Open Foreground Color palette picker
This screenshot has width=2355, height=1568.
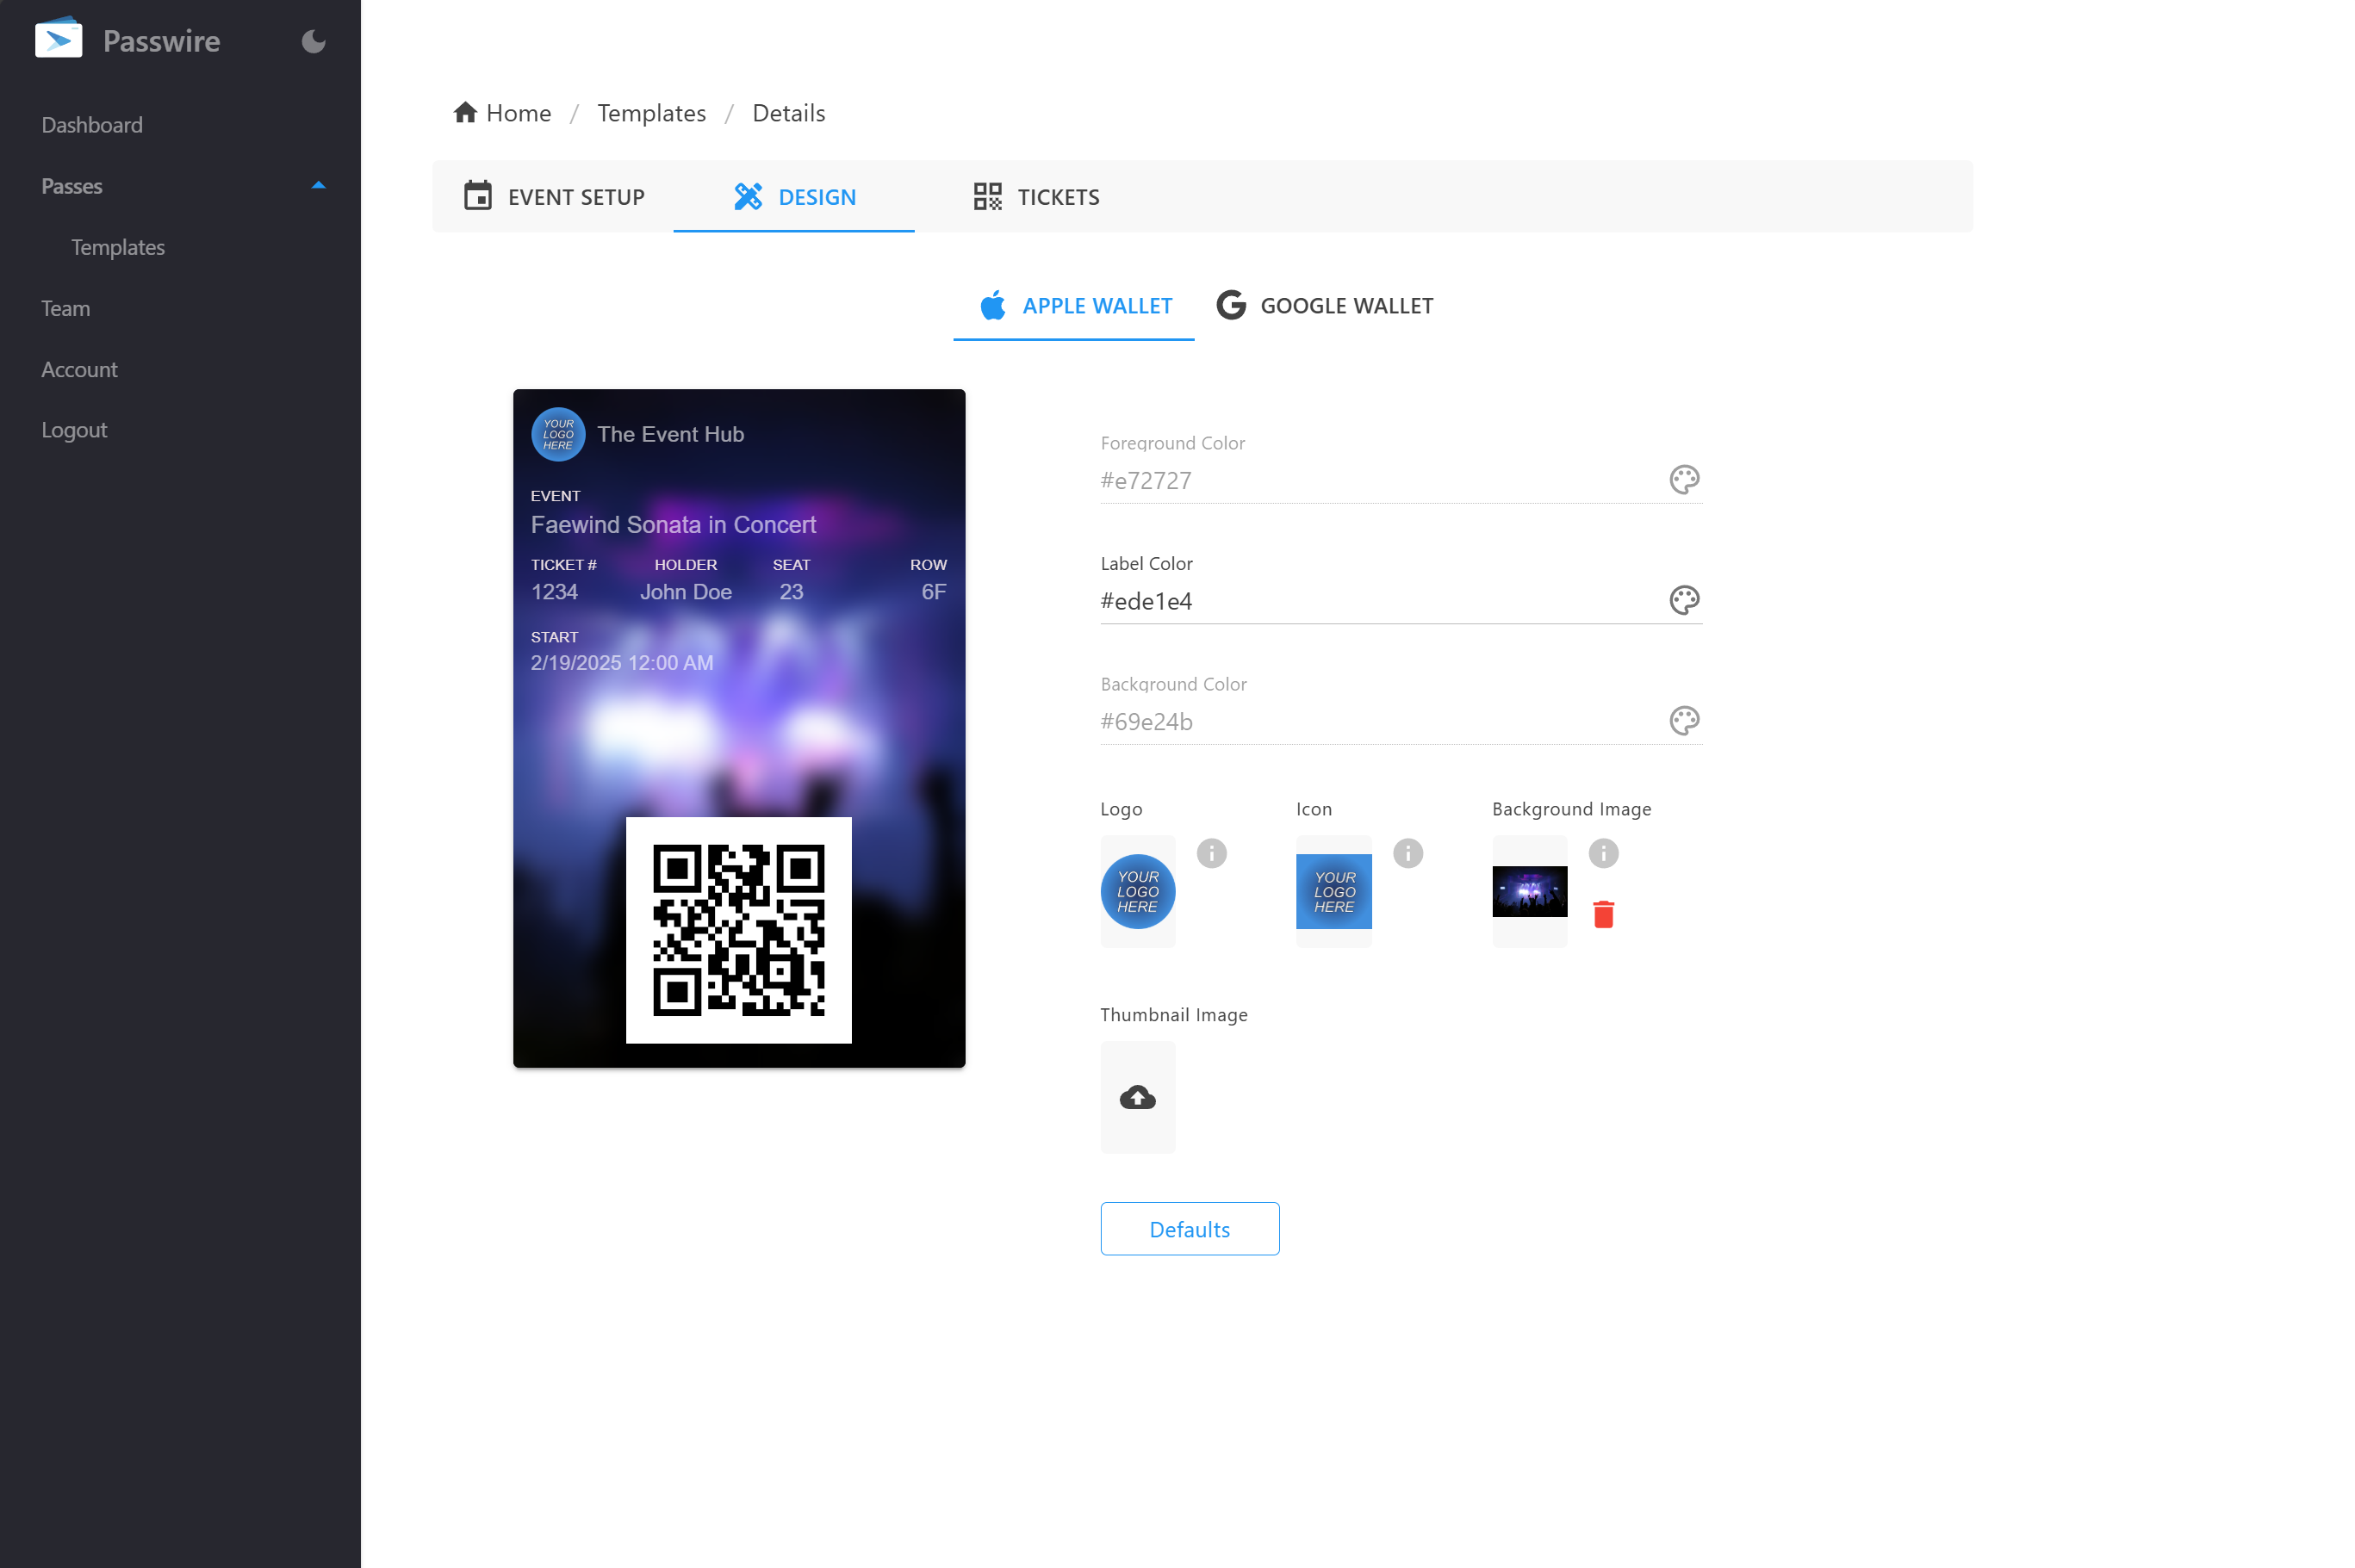1684,480
